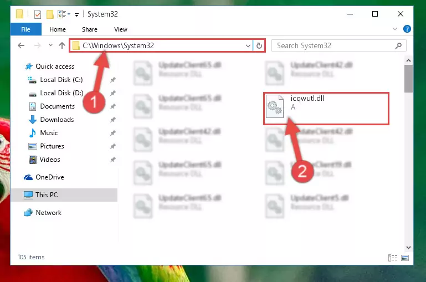Viewport: 426px width, 282px height.
Task: Select OneDrive in the navigation pane
Action: [x=50, y=177]
